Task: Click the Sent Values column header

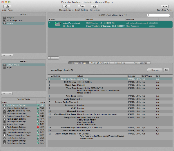Action: [148, 76]
